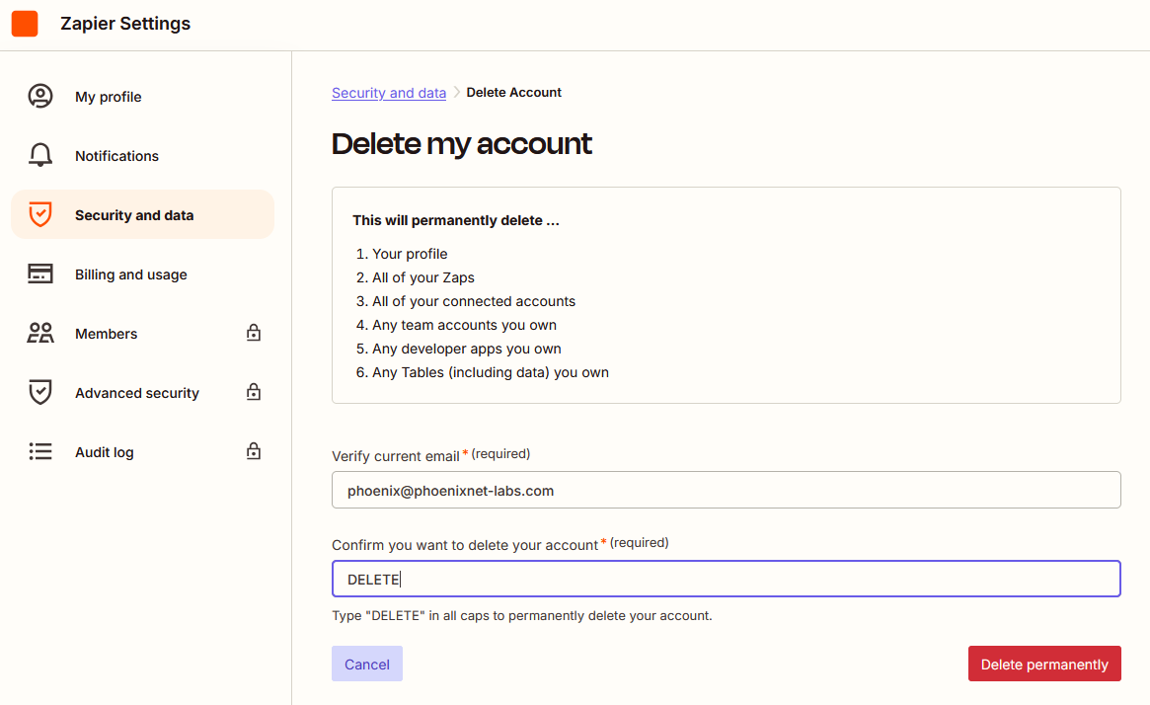Click the orange Zapier logo
1150x705 pixels.
(25, 24)
